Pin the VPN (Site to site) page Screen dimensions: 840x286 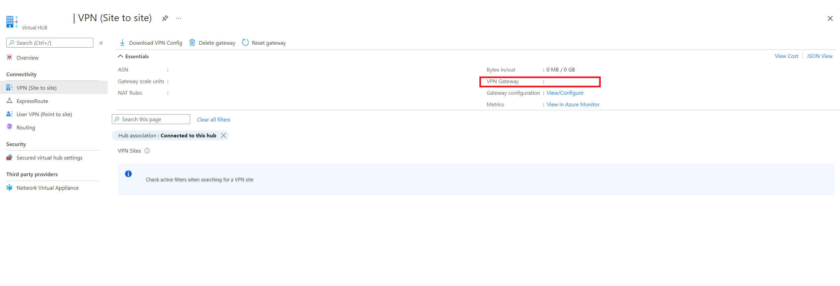coord(165,18)
